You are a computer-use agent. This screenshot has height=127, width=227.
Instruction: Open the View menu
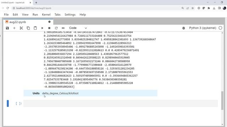25,14
